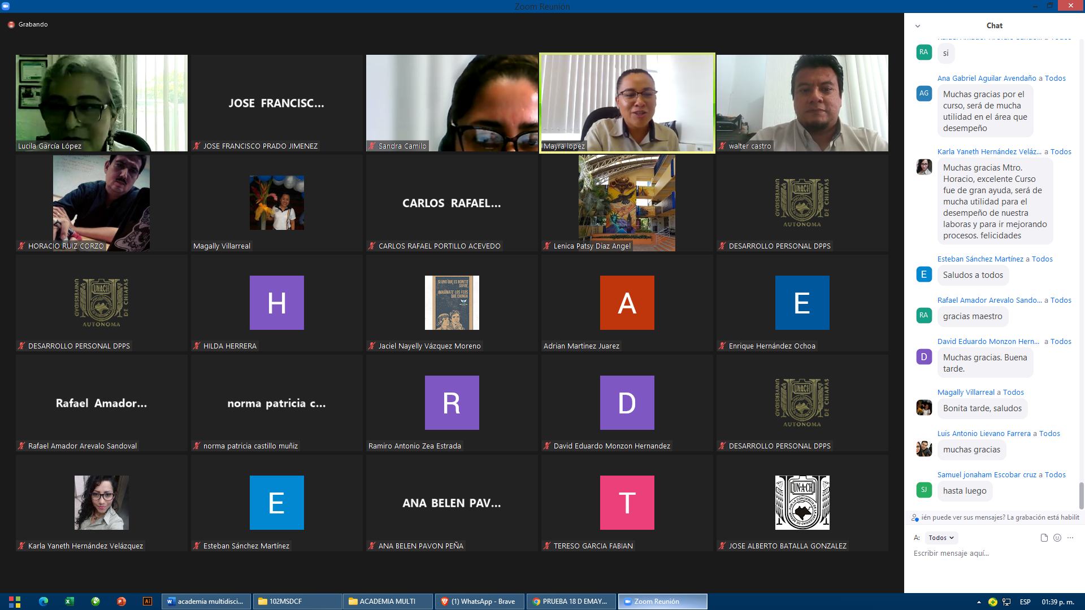Collapse chat panel with top-left chevron
This screenshot has height=610, width=1085.
click(x=918, y=26)
